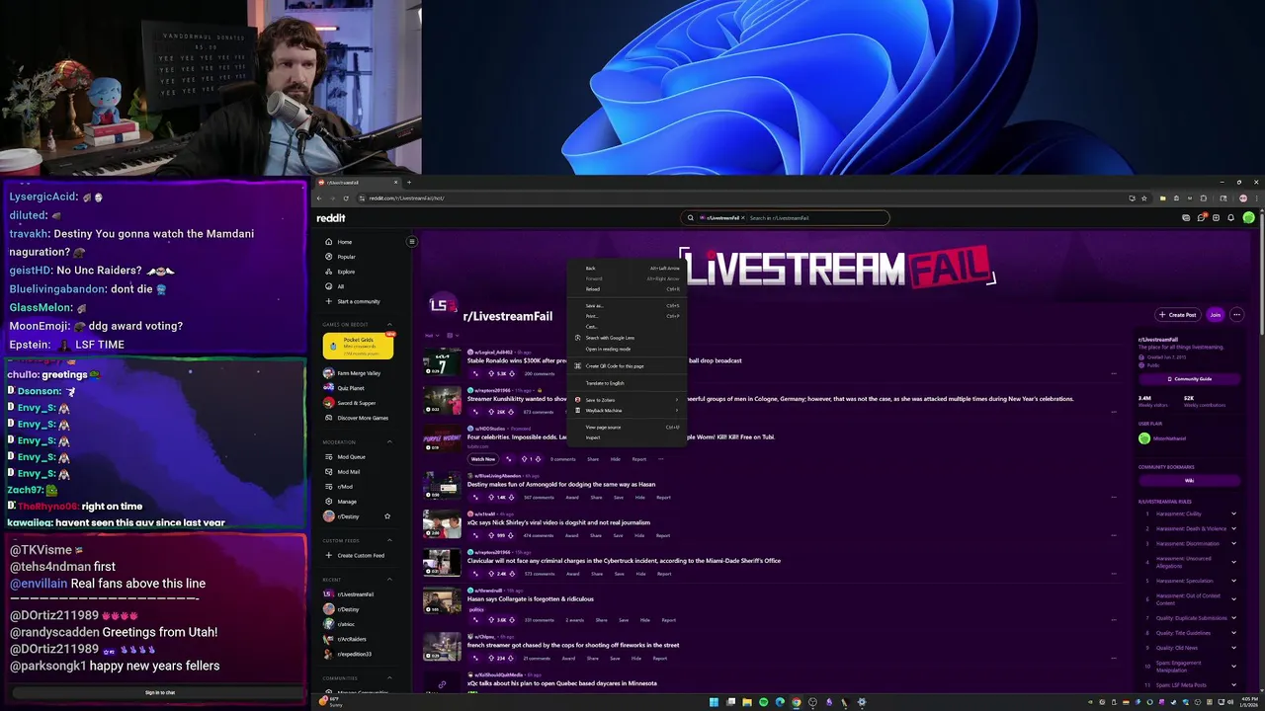
Task: Click Discover More Games
Action: click(356, 418)
